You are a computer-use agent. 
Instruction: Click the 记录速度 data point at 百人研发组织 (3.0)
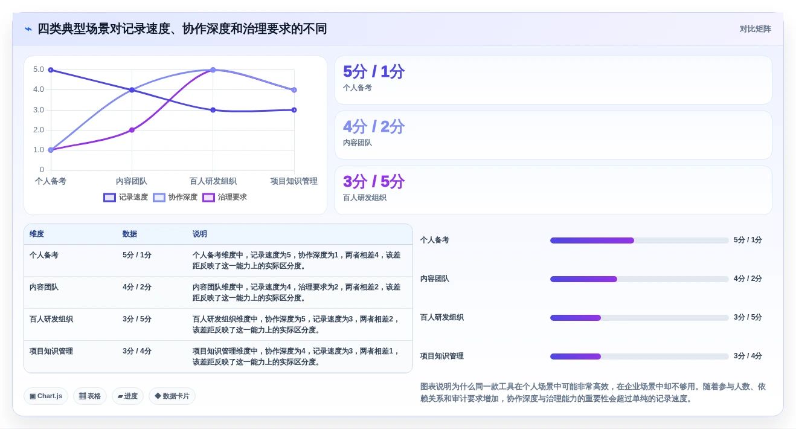pyautogui.click(x=213, y=110)
